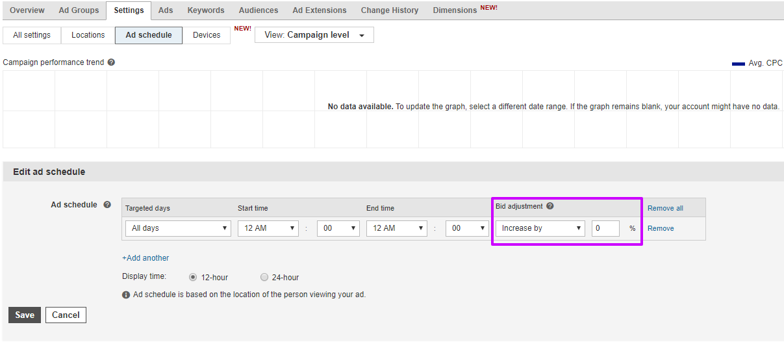
Task: Open the Ad Extensions tab
Action: click(x=319, y=10)
